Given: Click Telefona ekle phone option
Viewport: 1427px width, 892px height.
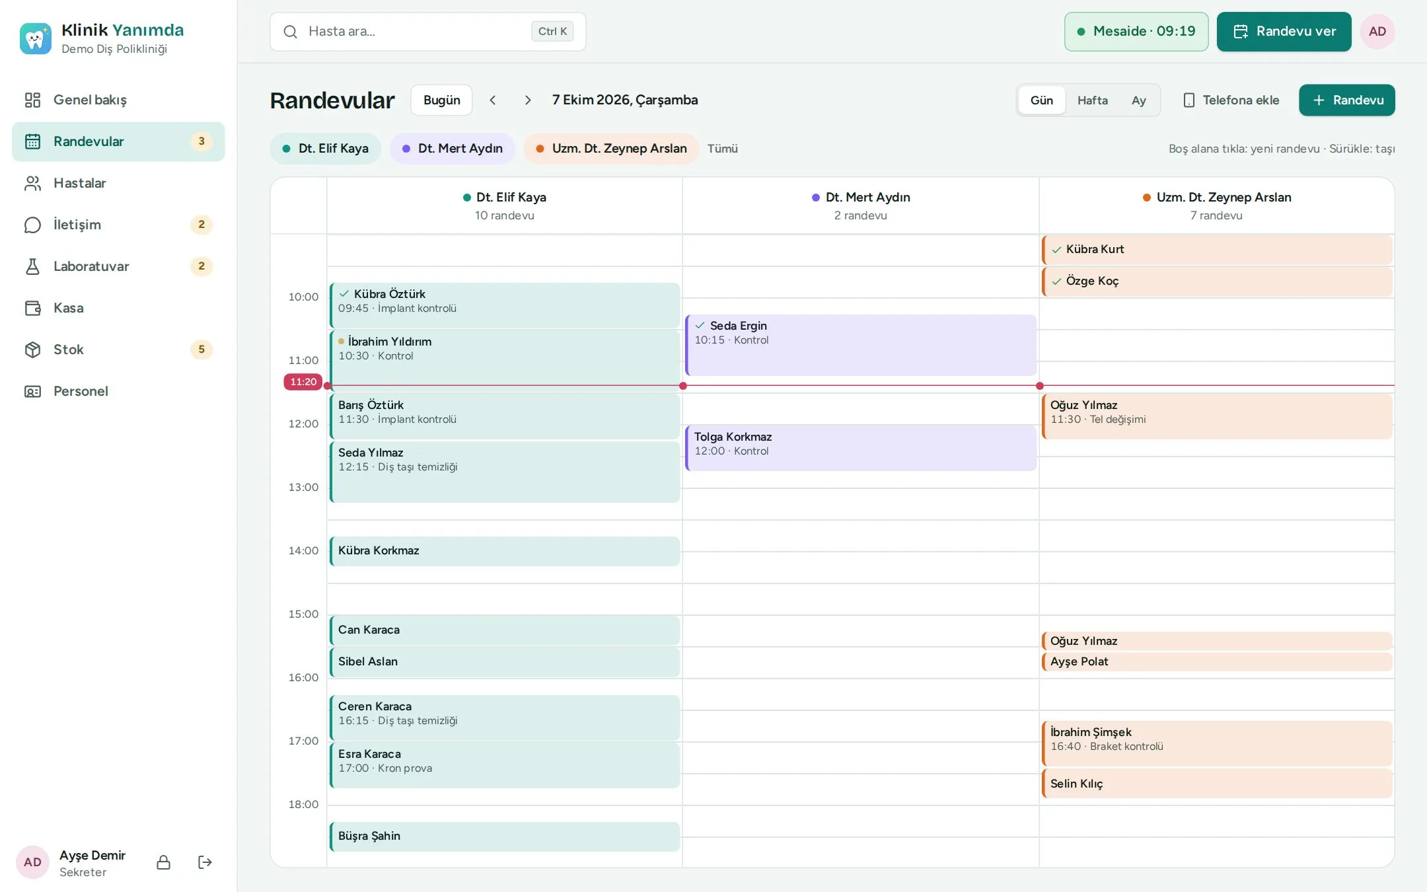Looking at the screenshot, I should pos(1231,100).
